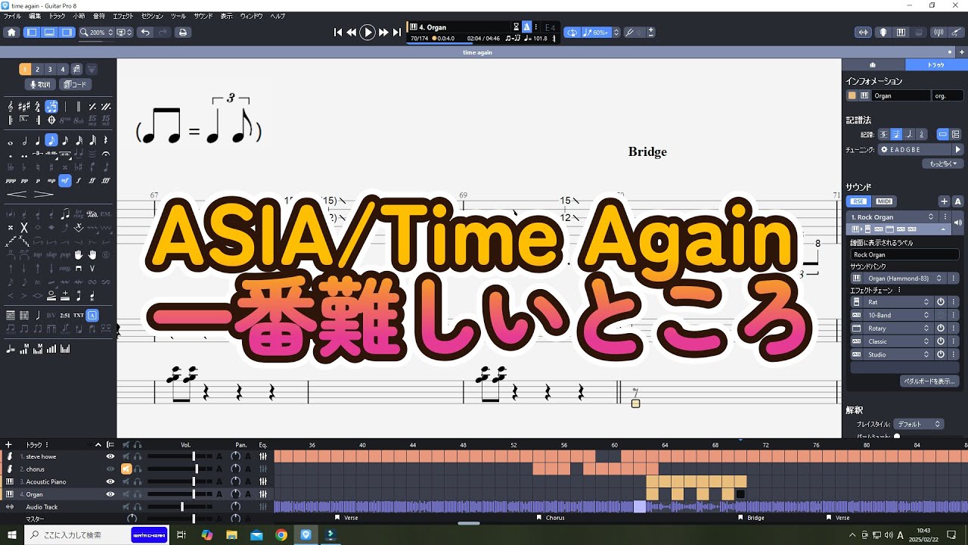The height and width of the screenshot is (545, 968).
Task: Toggle visibility of Acoustic Piano track
Action: tap(110, 481)
